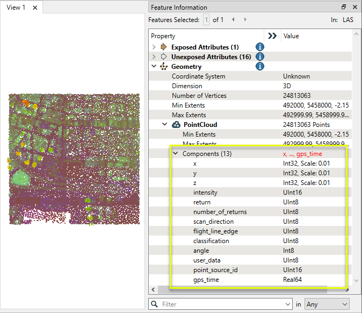Screen dimensions: 362x313
Task: Collapse the PointCloud node
Action: click(x=165, y=125)
